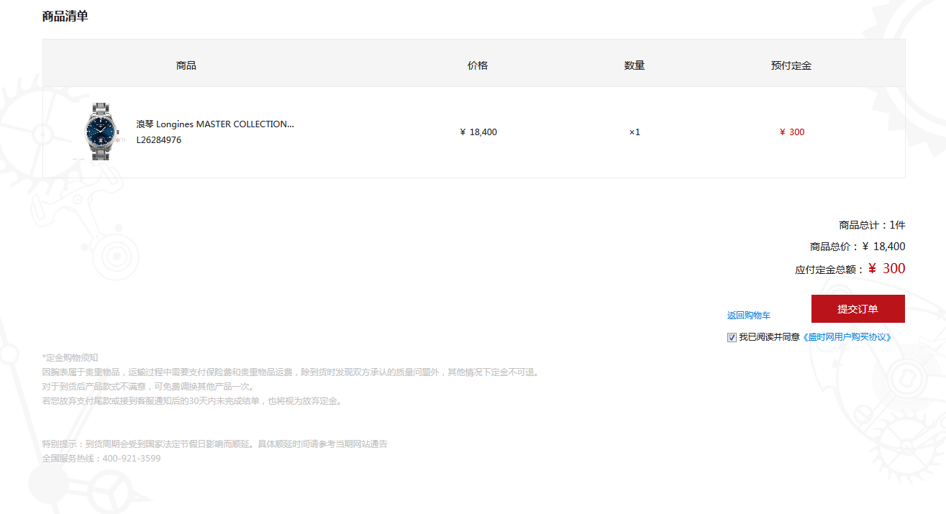Click the red ¥ 300 deposit in product row

pos(792,132)
